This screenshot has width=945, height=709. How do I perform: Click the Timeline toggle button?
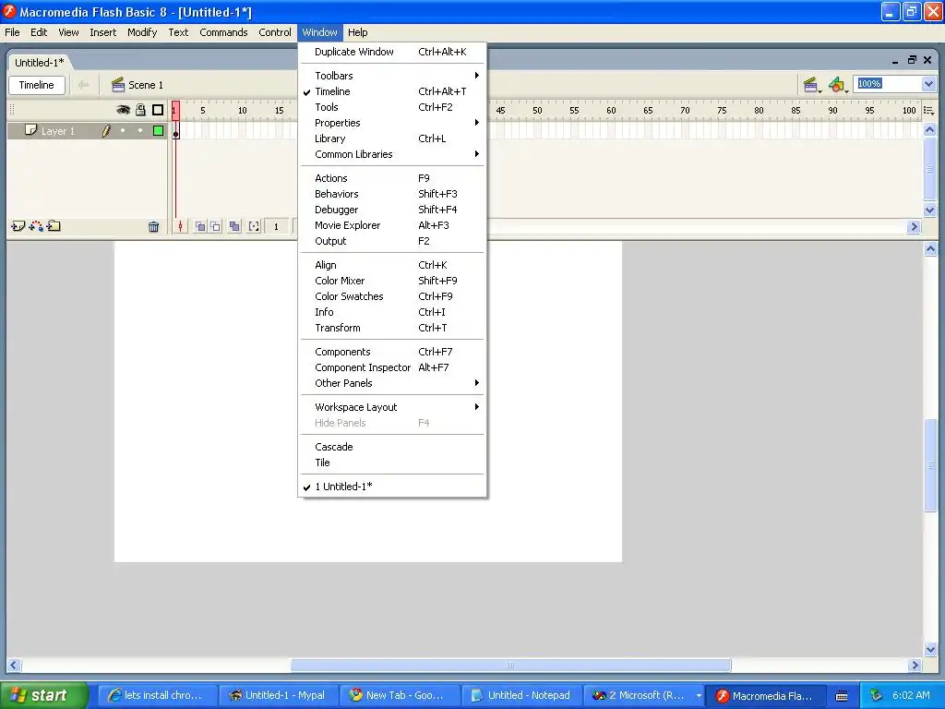coord(37,85)
